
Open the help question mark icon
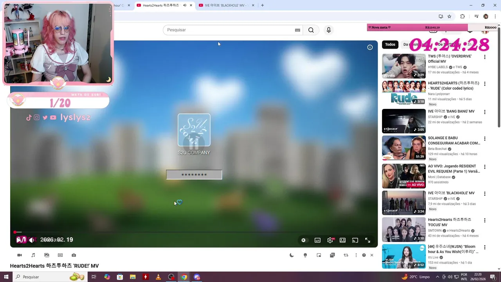pyautogui.click(x=364, y=255)
